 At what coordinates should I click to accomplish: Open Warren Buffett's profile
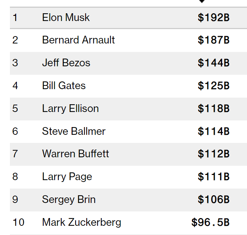tap(76, 154)
